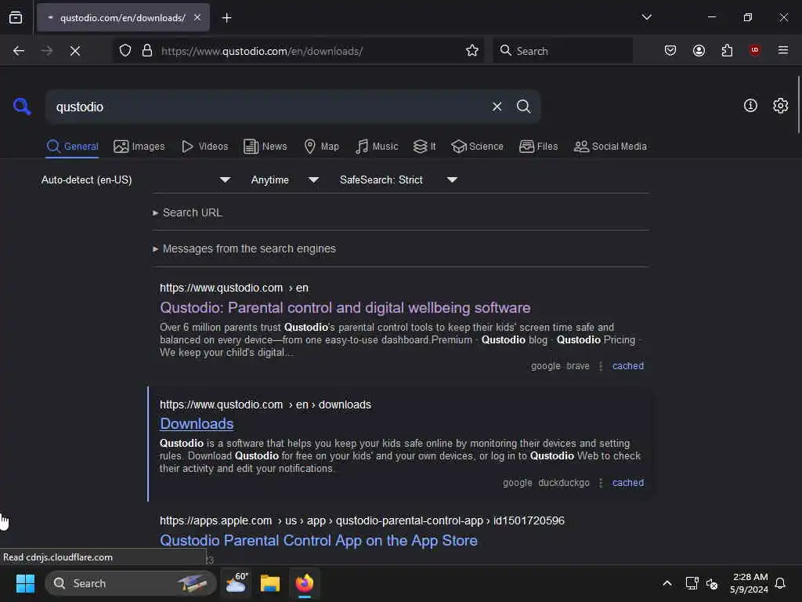This screenshot has width=802, height=602.
Task: Switch to Music category
Action: pos(377,147)
